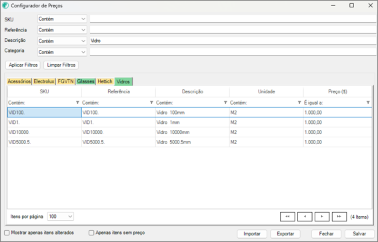Image resolution: width=378 pixels, height=242 pixels.
Task: Switch to Glasses tab
Action: 85,81
